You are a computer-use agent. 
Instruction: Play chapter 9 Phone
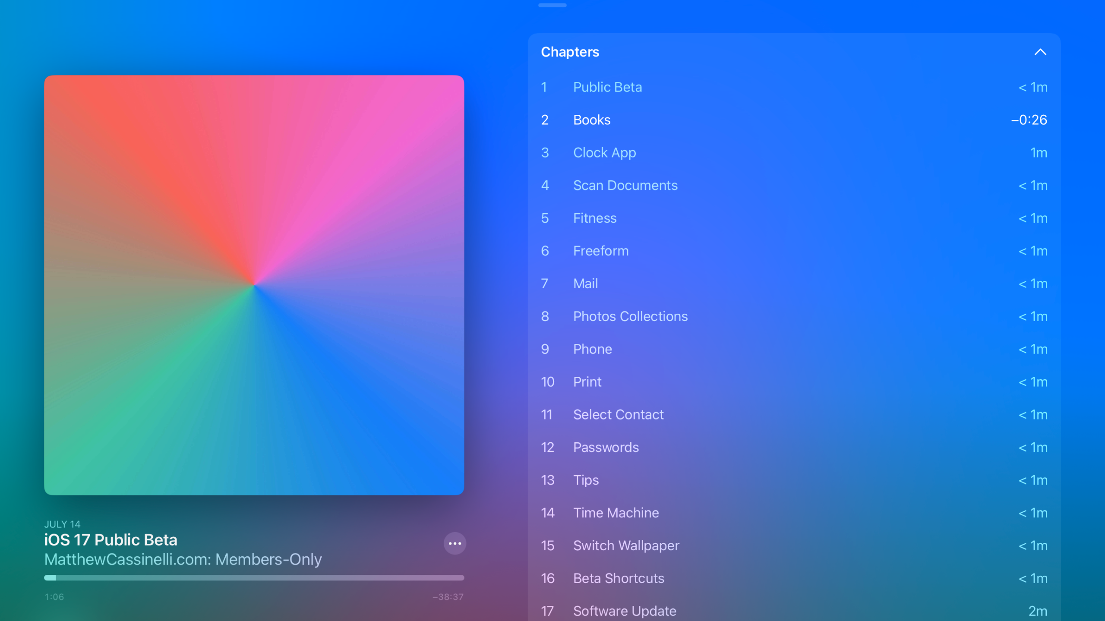(794, 350)
